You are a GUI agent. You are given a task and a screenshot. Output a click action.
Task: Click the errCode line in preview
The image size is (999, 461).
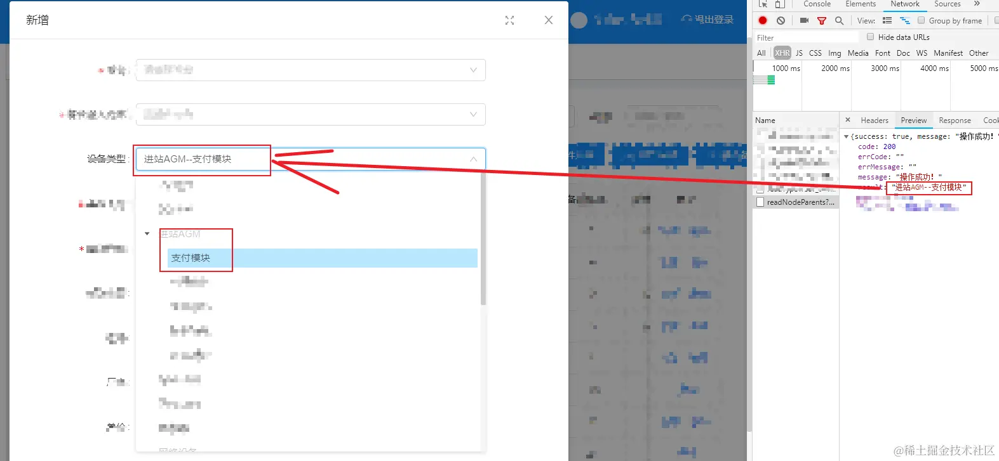tap(880, 157)
